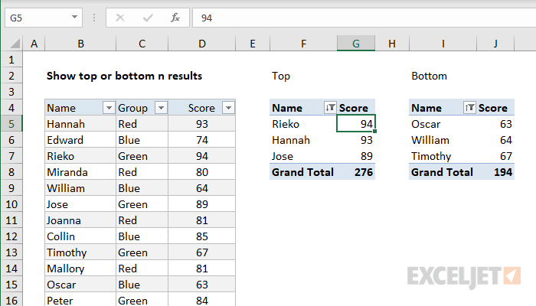This screenshot has height=306, width=536.
Task: Select row 5 header
Action: coord(11,124)
